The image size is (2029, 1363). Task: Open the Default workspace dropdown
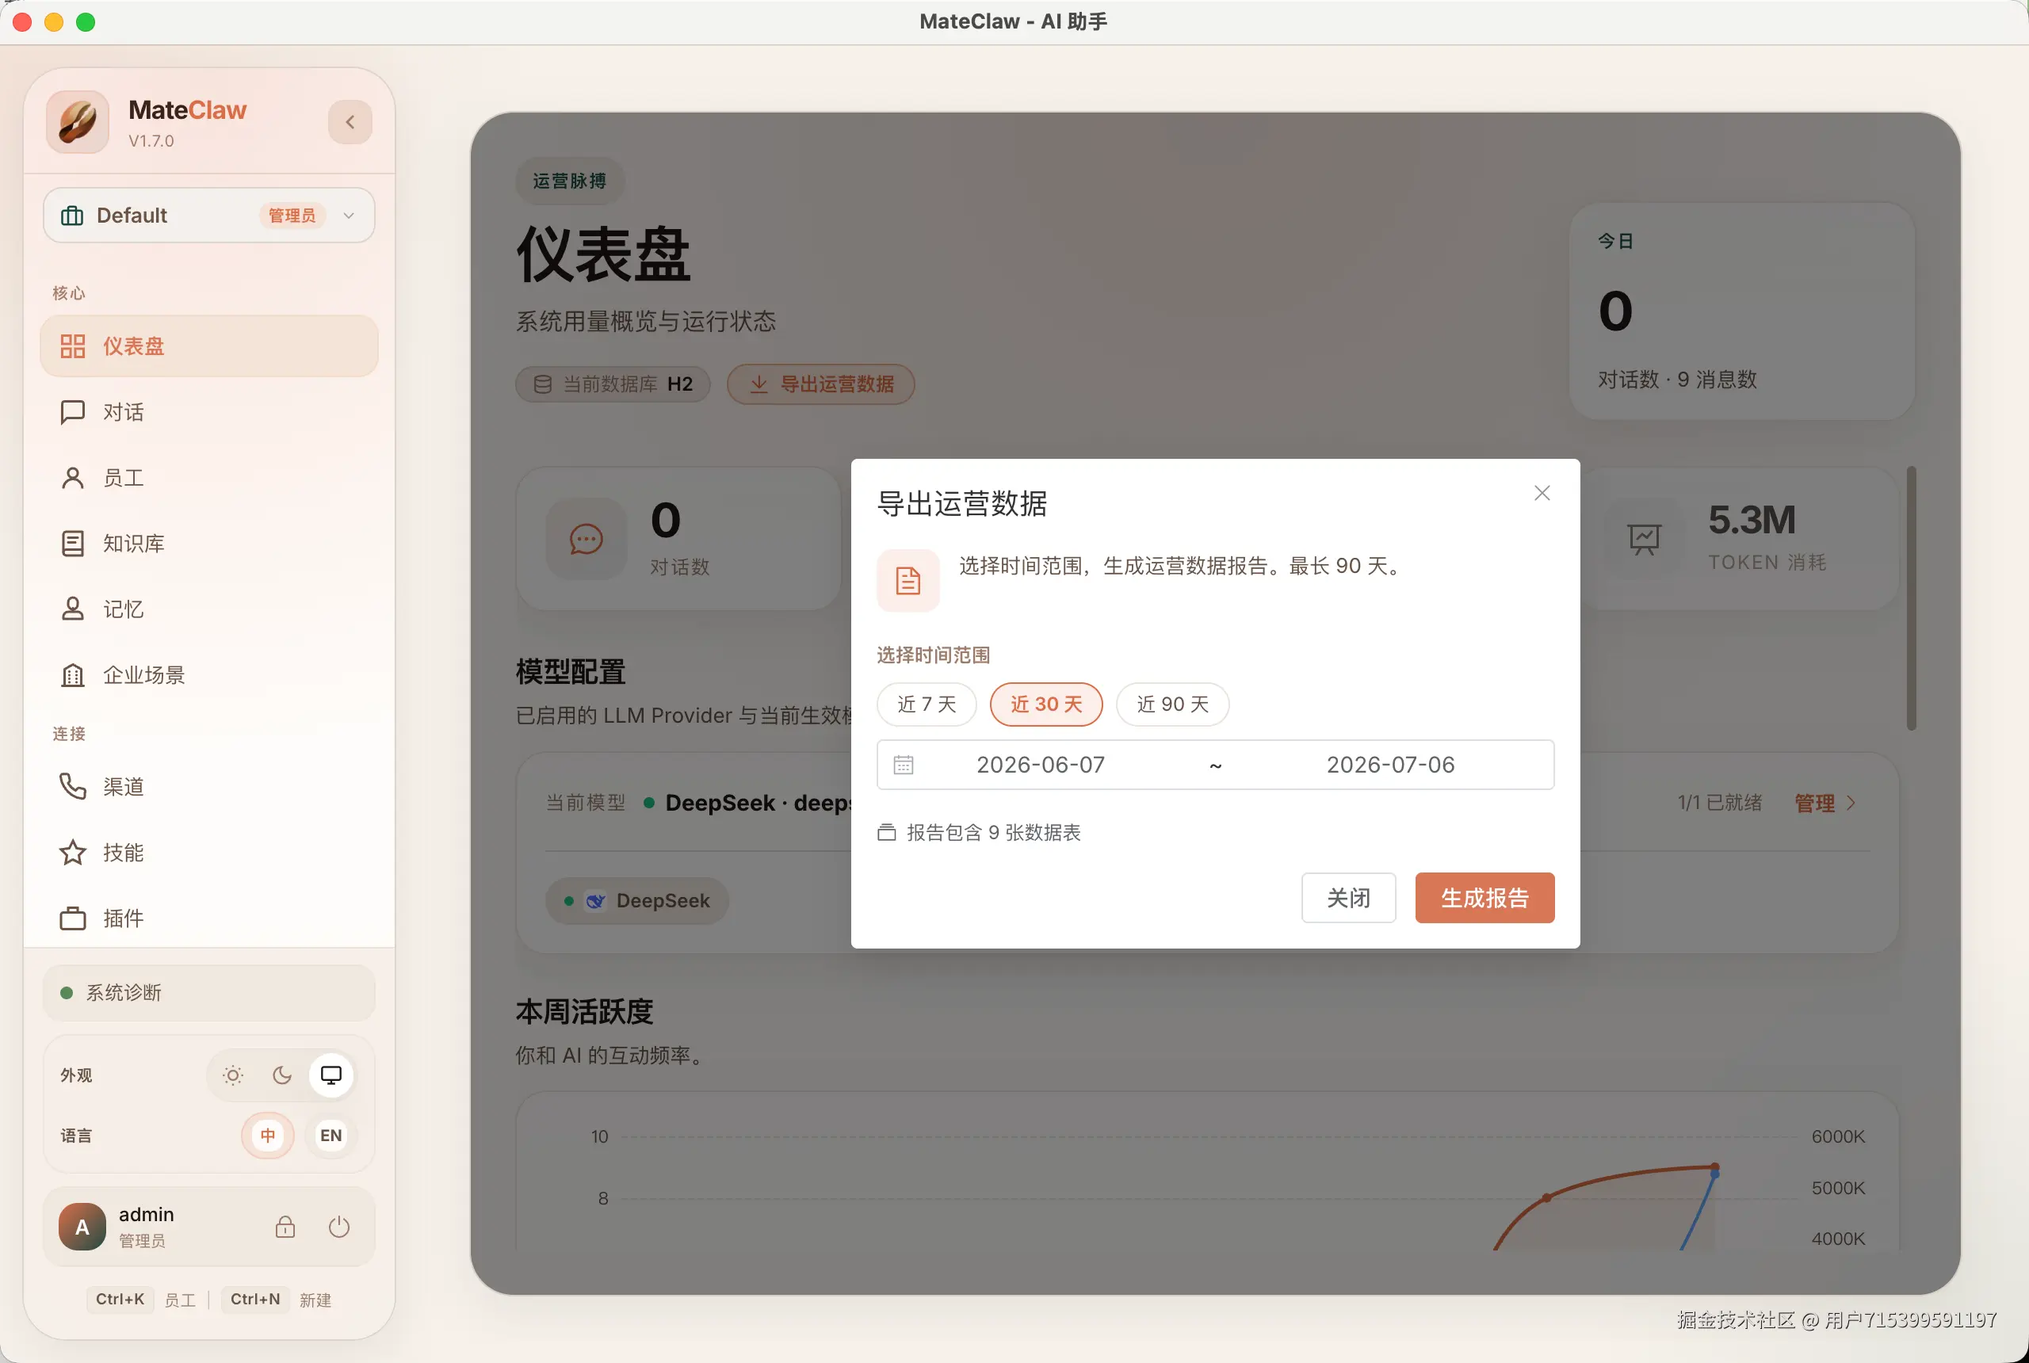tap(208, 215)
